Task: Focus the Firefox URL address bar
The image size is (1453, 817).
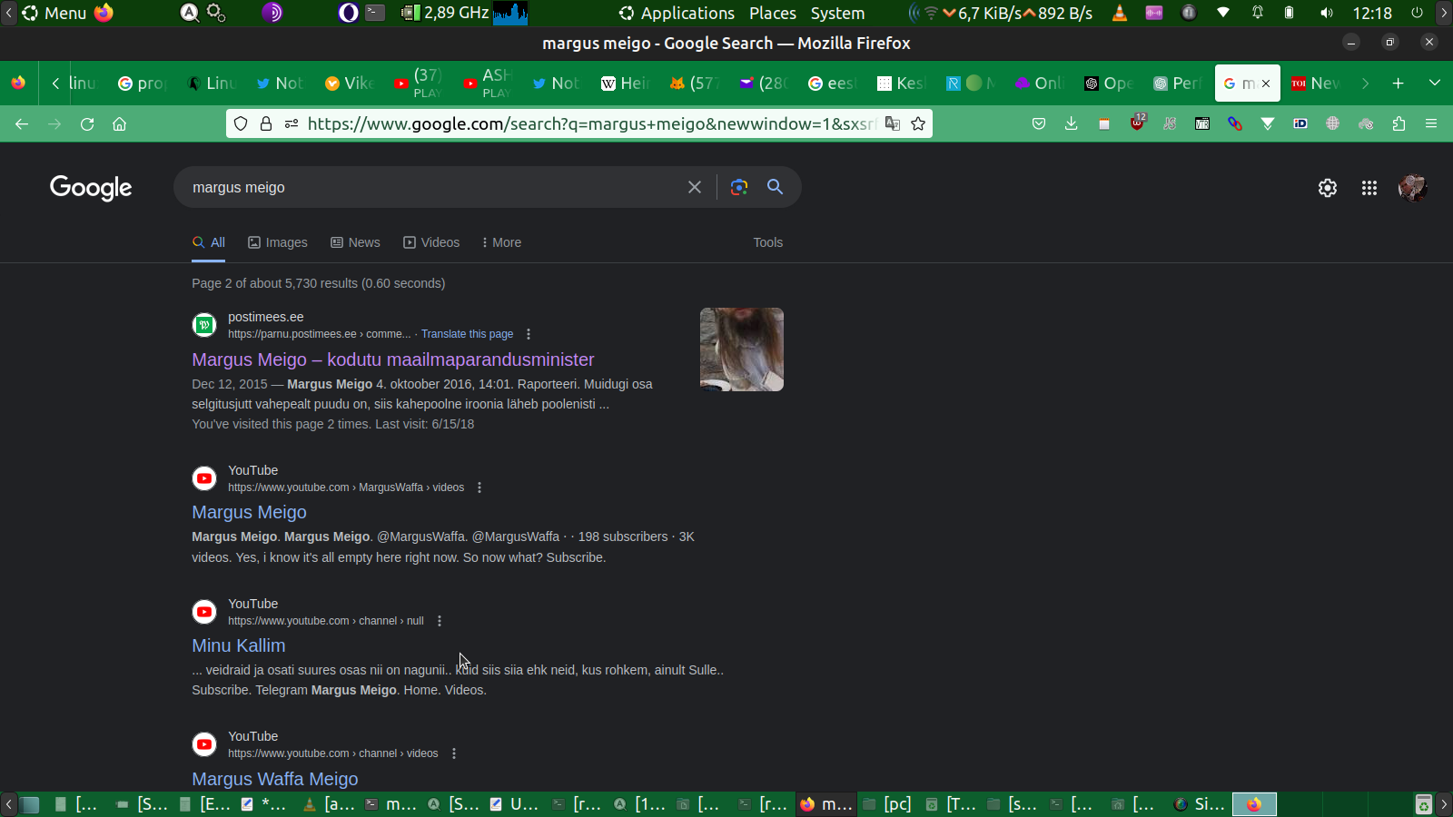Action: pyautogui.click(x=590, y=124)
